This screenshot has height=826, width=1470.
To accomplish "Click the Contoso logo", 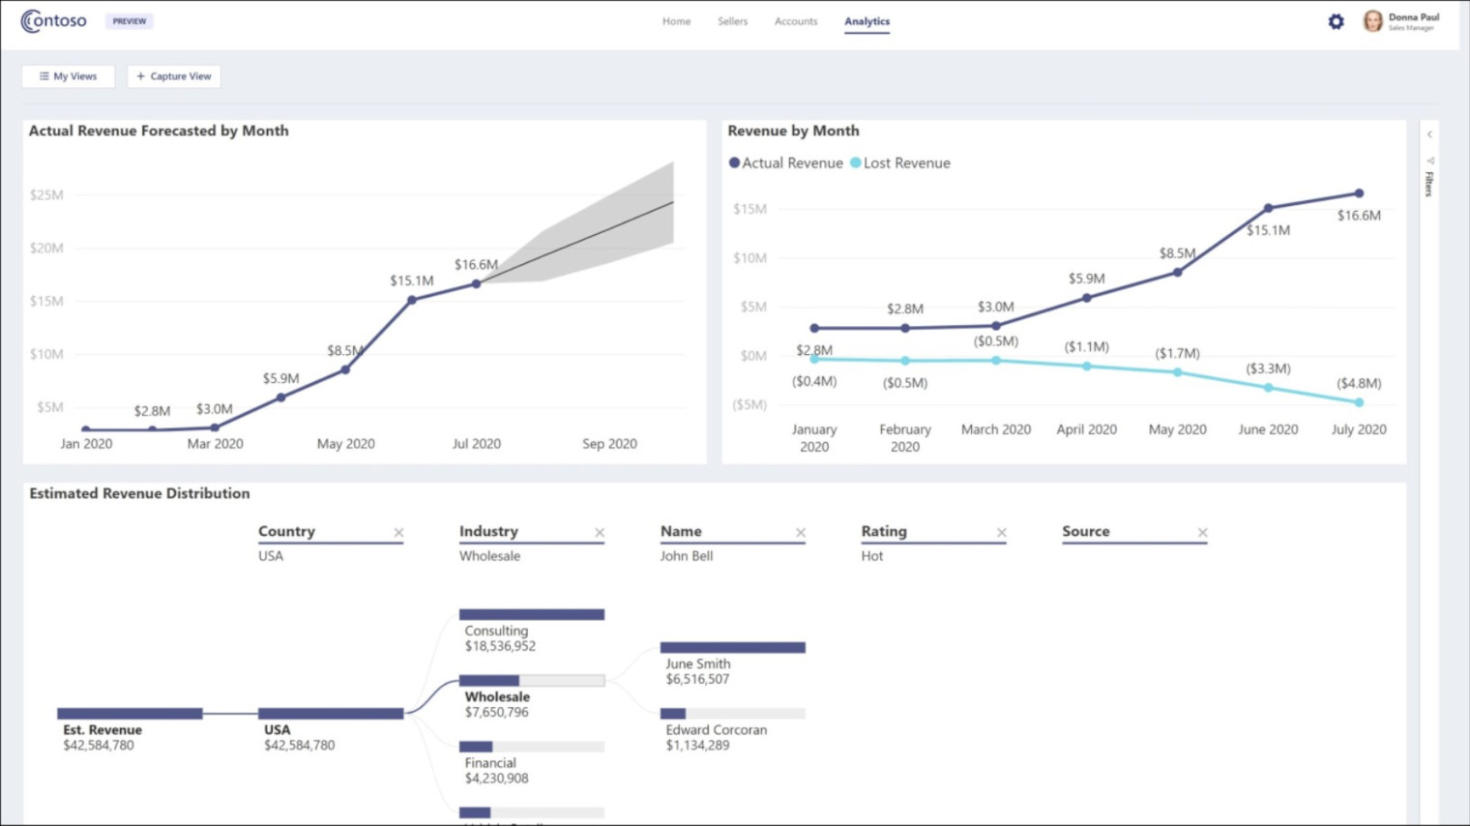I will click(53, 20).
